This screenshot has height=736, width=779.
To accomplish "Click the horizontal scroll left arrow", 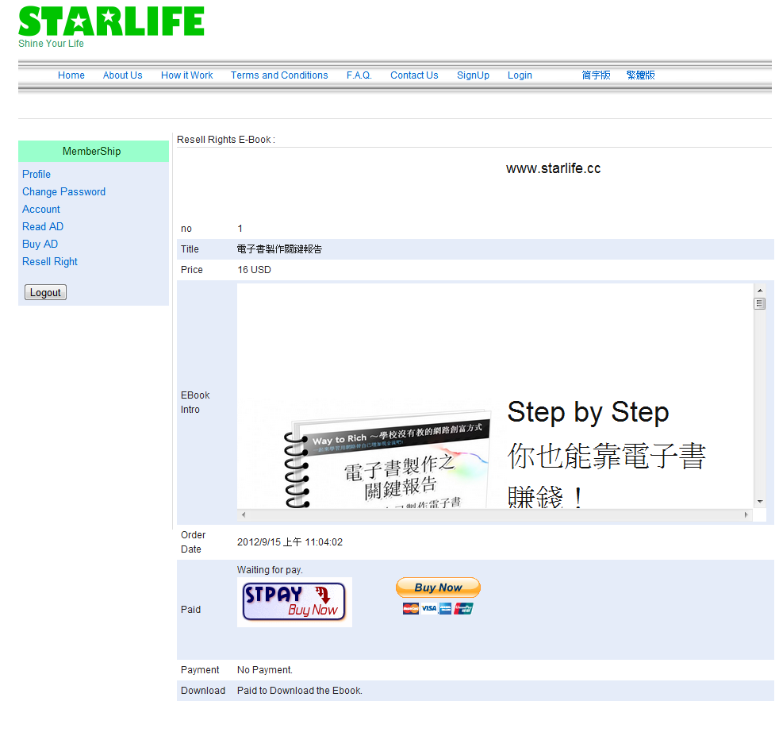I will coord(244,514).
